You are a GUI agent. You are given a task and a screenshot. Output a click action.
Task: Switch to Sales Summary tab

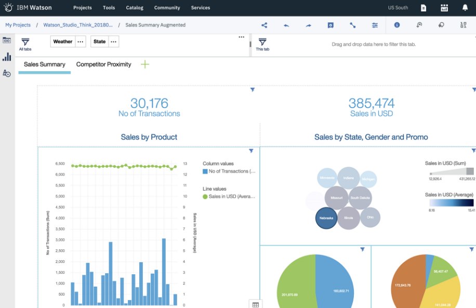click(45, 64)
